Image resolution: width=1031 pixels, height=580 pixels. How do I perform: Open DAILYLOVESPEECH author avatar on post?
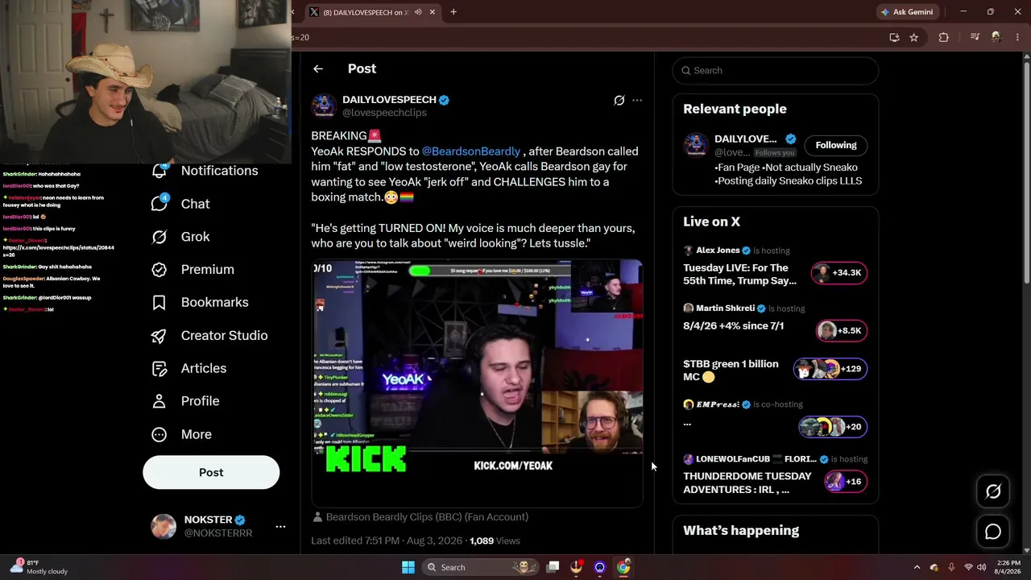pyautogui.click(x=324, y=106)
